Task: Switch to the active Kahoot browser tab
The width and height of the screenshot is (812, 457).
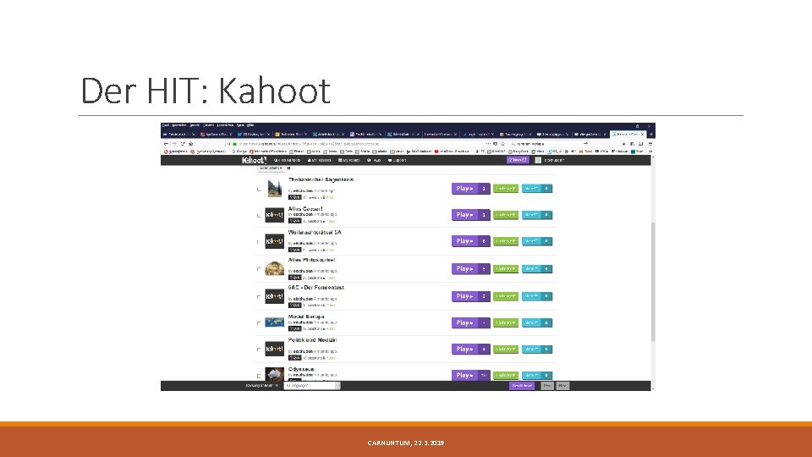Action: coord(628,135)
